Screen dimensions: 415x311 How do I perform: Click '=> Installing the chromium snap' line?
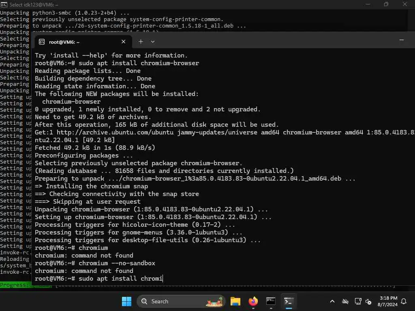(91, 186)
